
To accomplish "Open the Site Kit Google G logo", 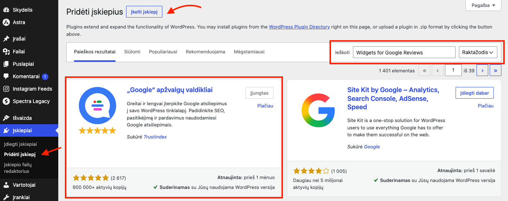I will 318,110.
